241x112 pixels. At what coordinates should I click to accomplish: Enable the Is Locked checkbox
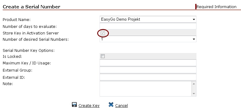point(103,56)
